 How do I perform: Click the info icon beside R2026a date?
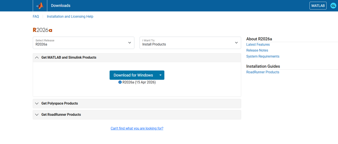coord(120,82)
